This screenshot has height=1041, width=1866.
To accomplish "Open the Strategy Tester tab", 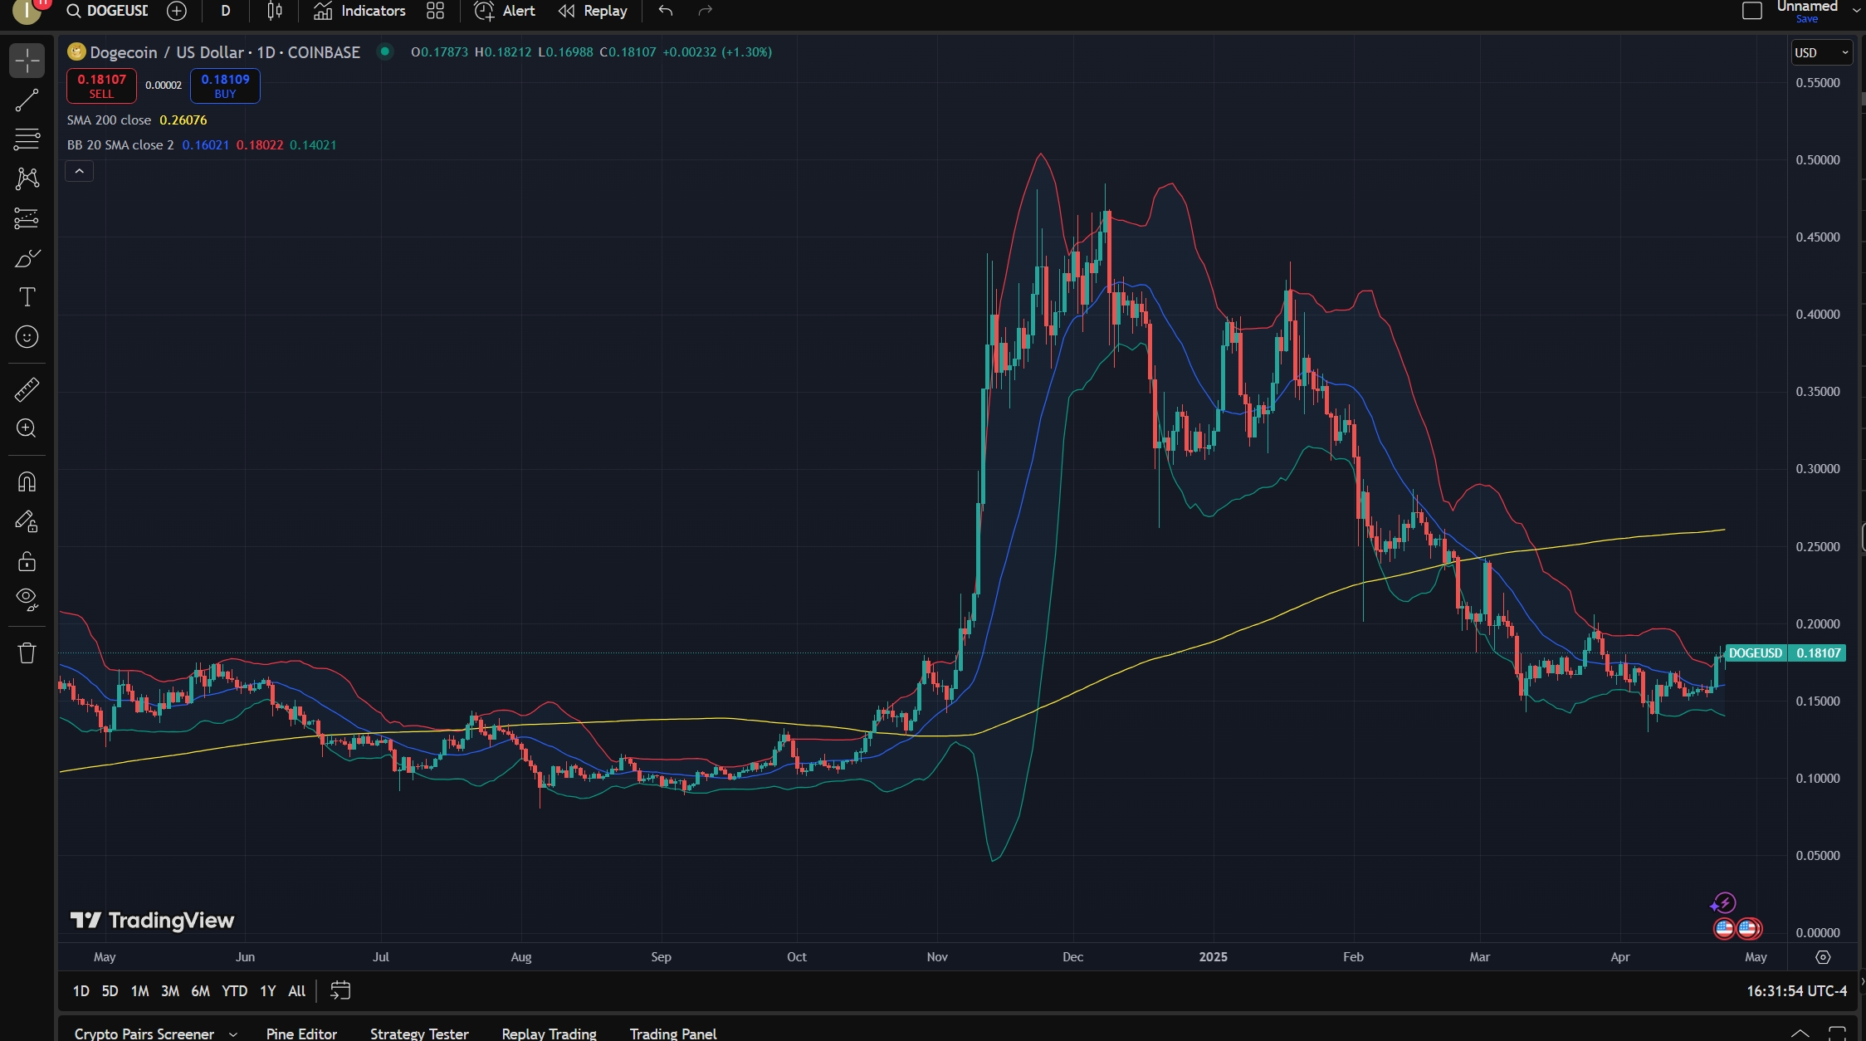I will pos(419,1034).
